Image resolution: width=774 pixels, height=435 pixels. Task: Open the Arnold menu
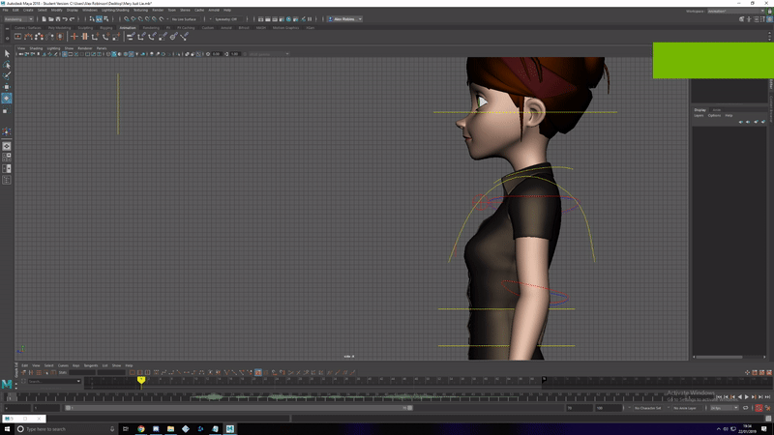point(214,10)
